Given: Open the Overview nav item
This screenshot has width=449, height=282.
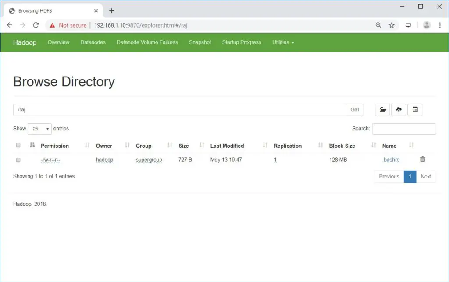Looking at the screenshot, I should click(x=58, y=42).
